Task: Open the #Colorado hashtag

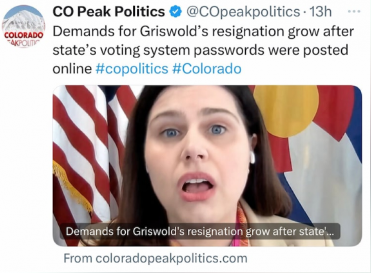Action: (x=207, y=69)
